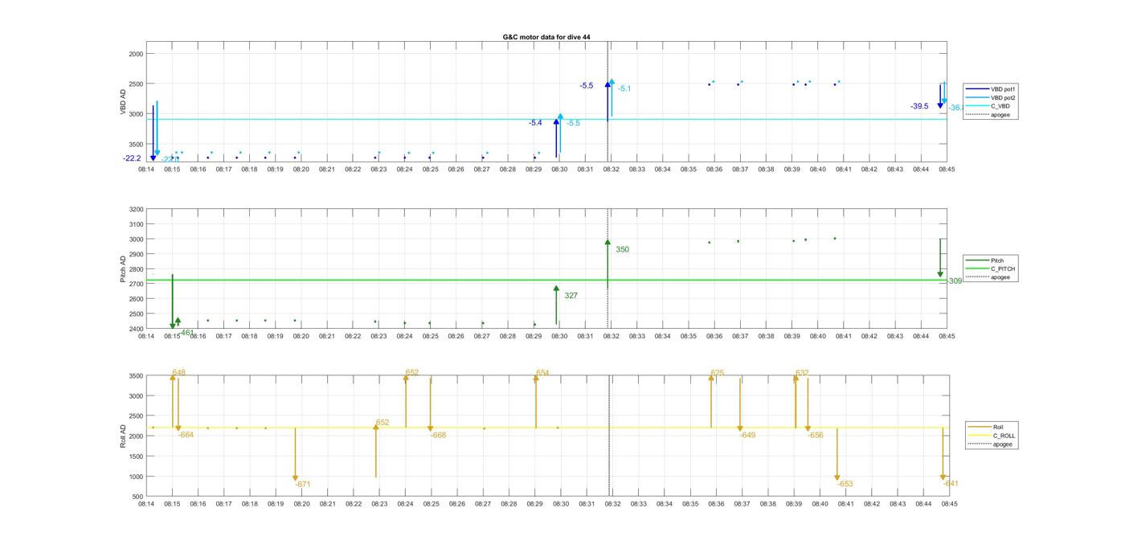This screenshot has height=557, width=1125.
Task: Click the "-5.4" VBD value label
Action: click(x=535, y=123)
